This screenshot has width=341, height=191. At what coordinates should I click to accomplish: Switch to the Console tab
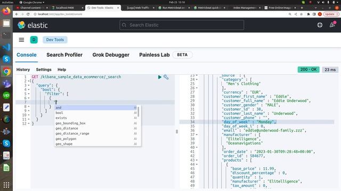27,55
